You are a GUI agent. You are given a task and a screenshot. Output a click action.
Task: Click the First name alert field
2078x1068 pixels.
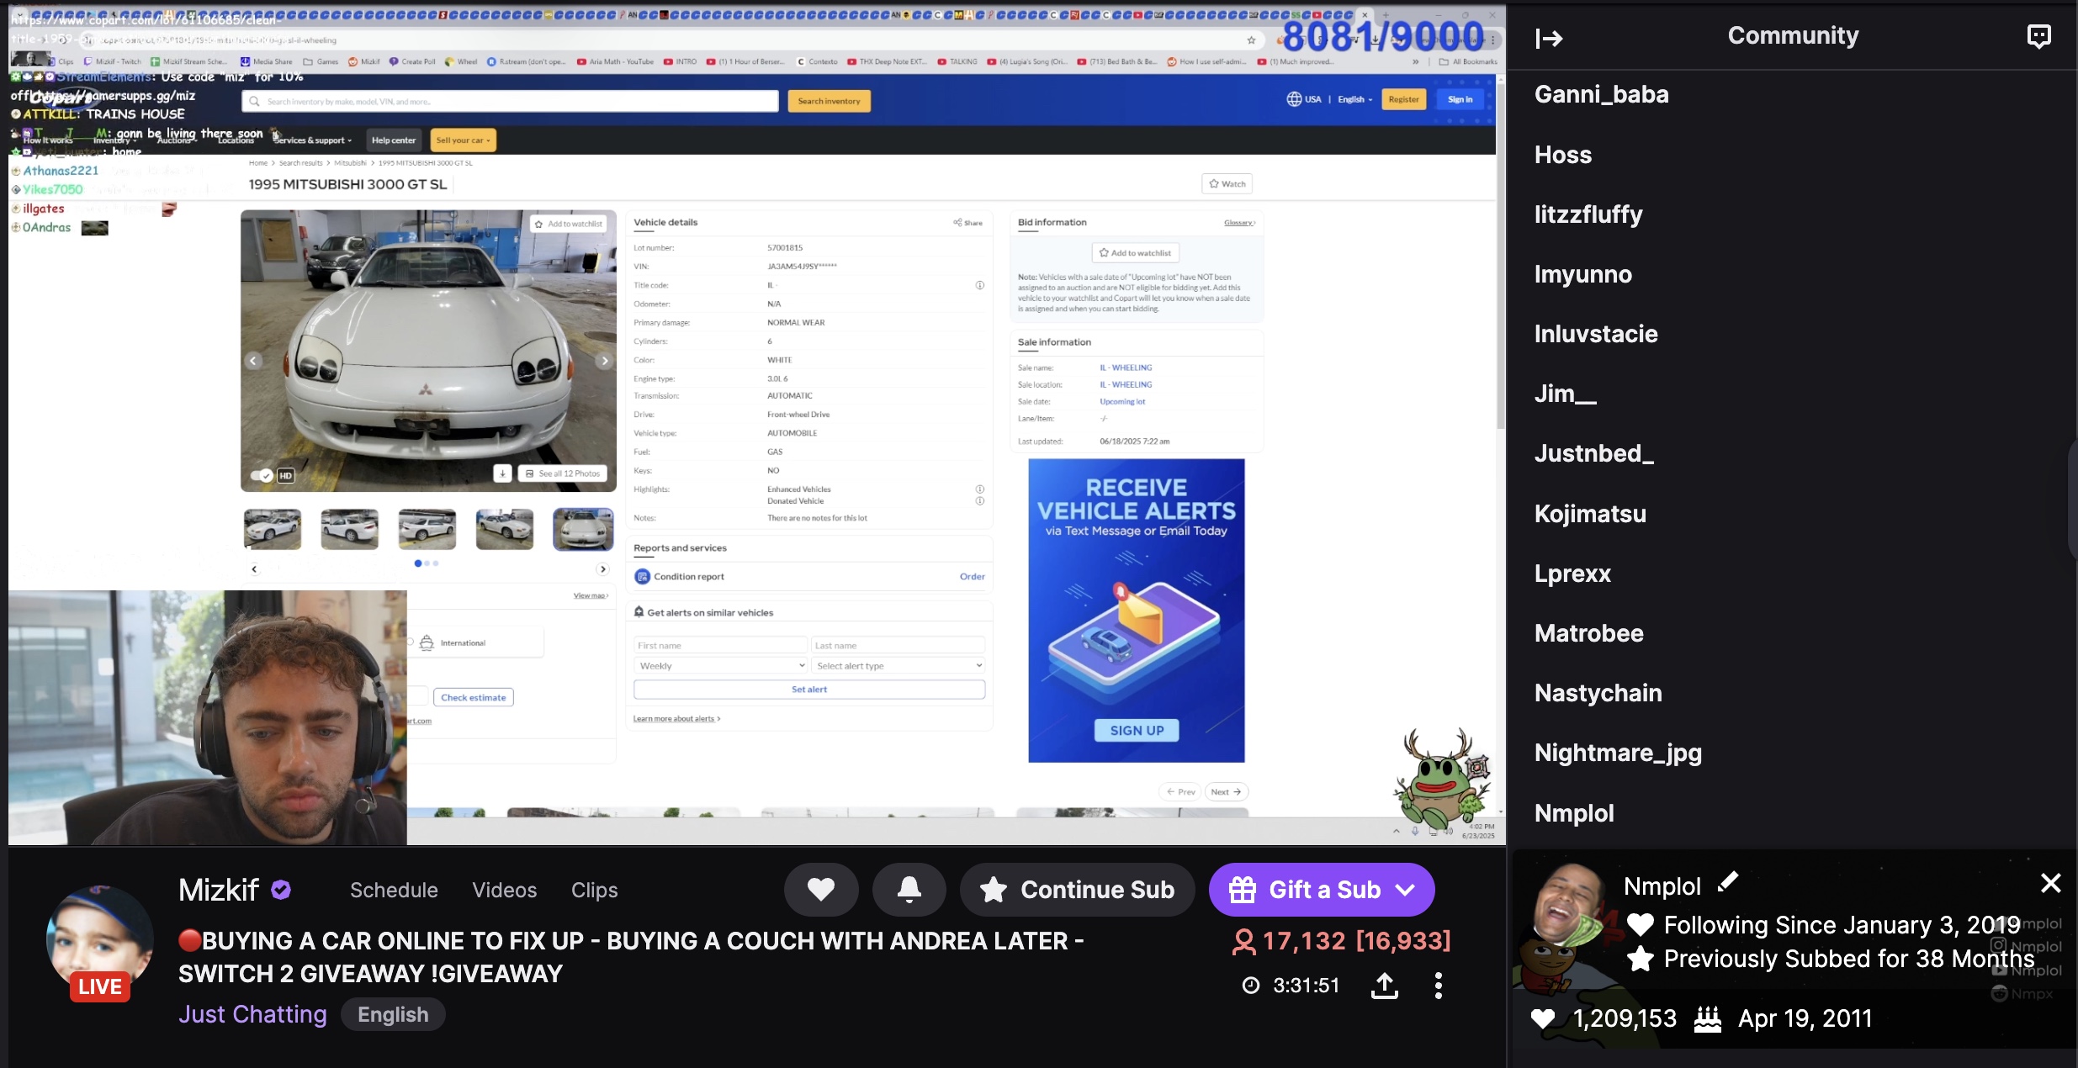click(720, 646)
